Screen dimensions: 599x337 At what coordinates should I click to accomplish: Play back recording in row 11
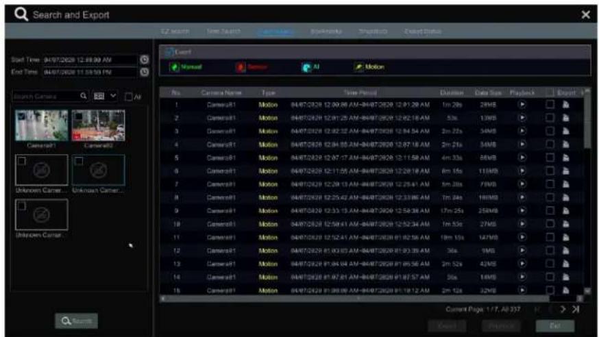(522, 238)
